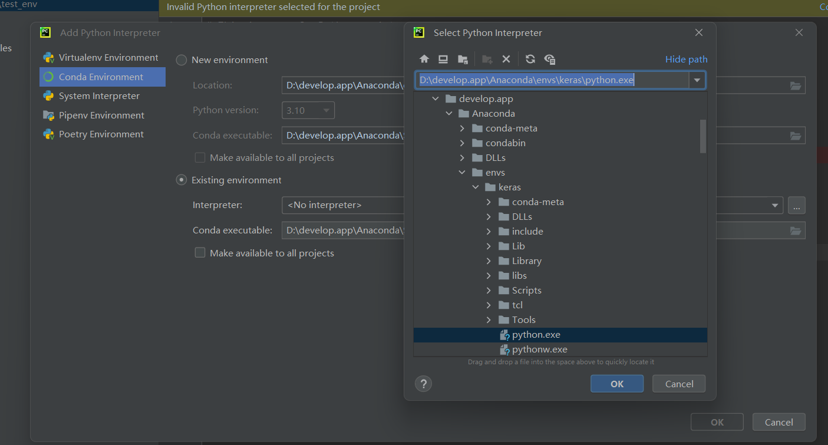Collapse the Anaconda folder

[x=449, y=114]
